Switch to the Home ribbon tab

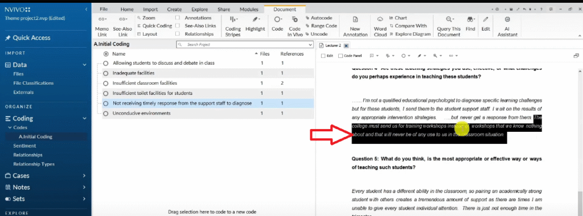(127, 9)
